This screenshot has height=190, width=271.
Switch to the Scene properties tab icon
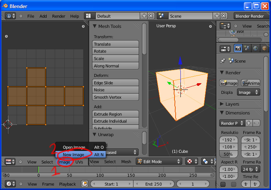click(247, 48)
